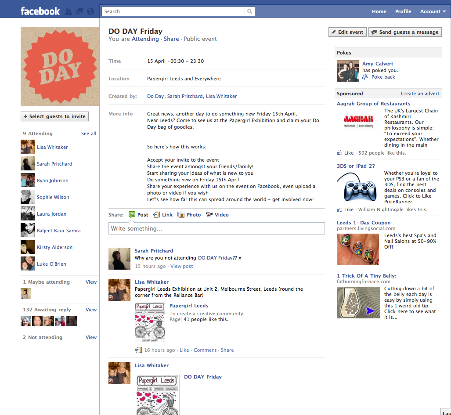The width and height of the screenshot is (451, 415).
Task: Share Lisa Whitaker's Papergirl post
Action: [227, 350]
